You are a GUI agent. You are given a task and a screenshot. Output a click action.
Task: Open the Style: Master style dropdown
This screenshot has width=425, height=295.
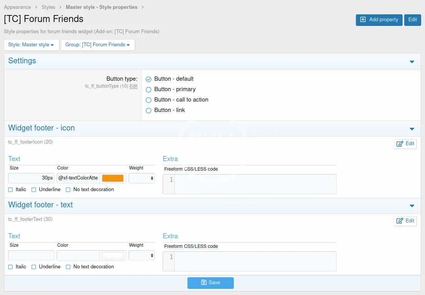click(x=31, y=45)
